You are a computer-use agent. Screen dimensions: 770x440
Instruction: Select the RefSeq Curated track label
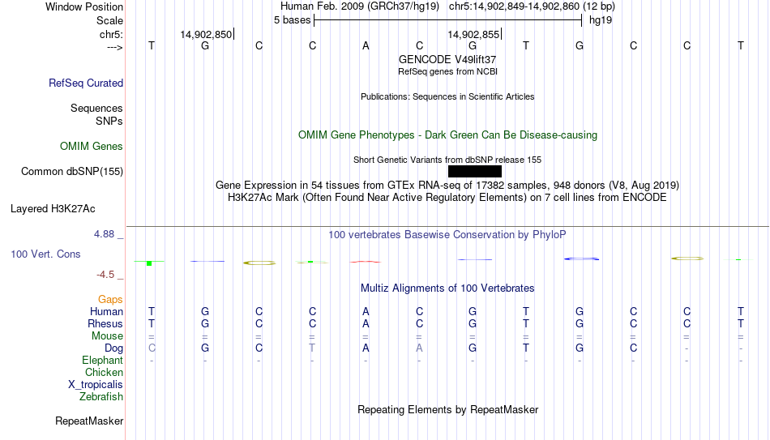(x=86, y=83)
